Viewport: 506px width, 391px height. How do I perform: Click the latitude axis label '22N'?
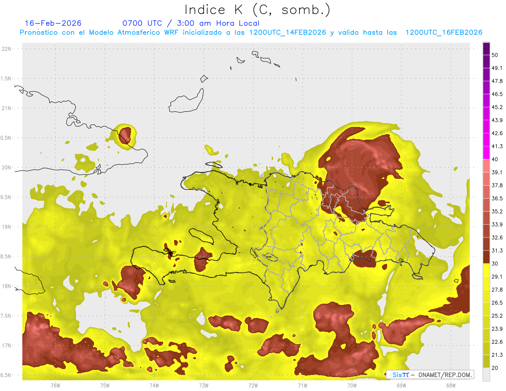point(7,49)
